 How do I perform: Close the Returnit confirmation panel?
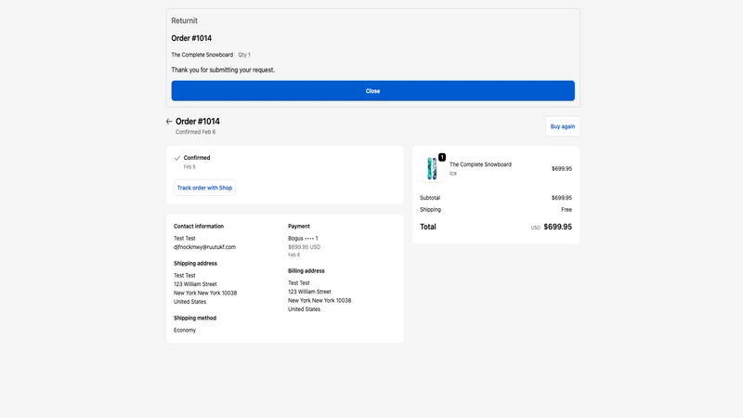pos(373,90)
